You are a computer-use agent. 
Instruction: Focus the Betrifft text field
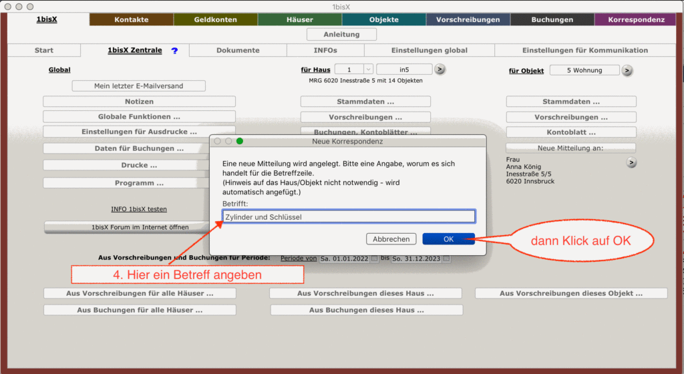pos(349,216)
